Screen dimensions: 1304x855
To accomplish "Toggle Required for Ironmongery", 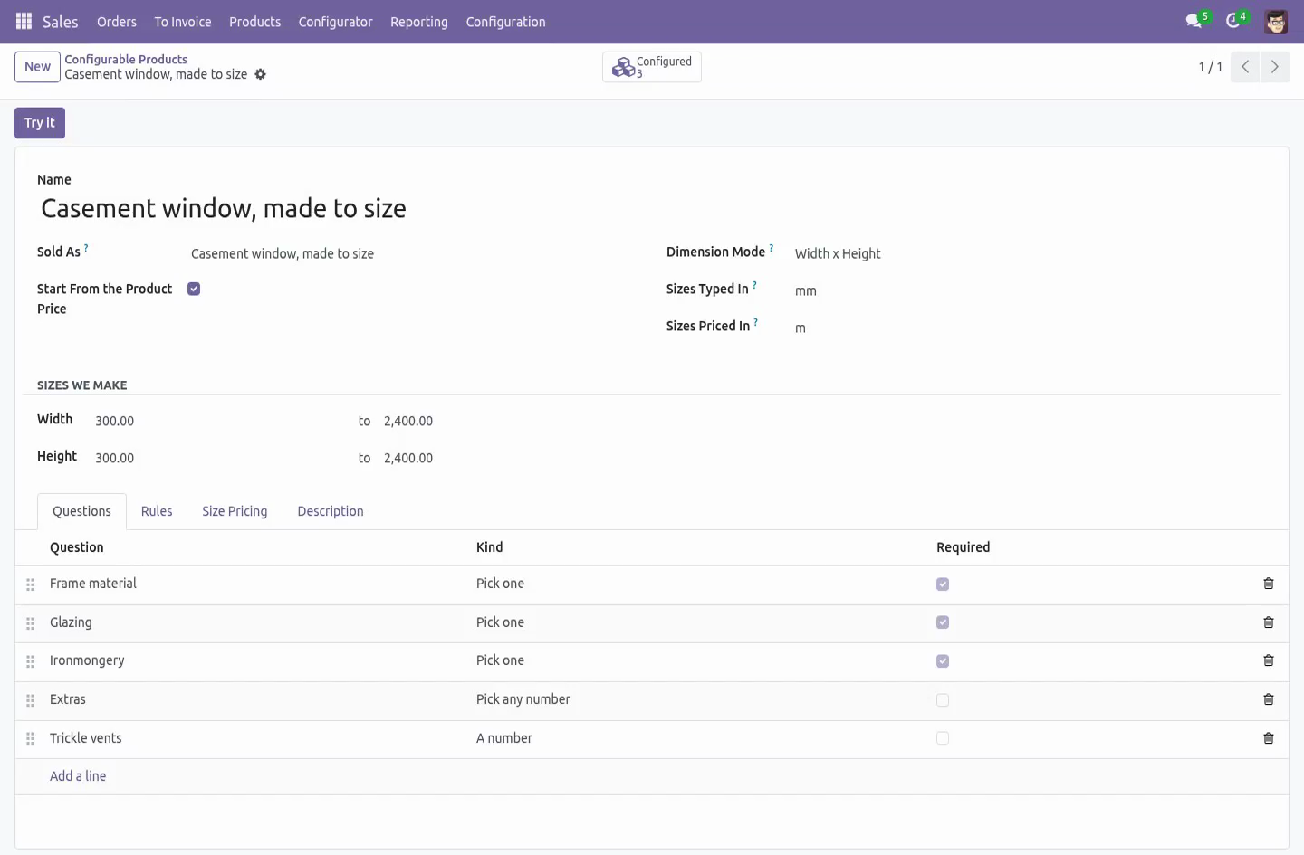I will click(x=943, y=661).
